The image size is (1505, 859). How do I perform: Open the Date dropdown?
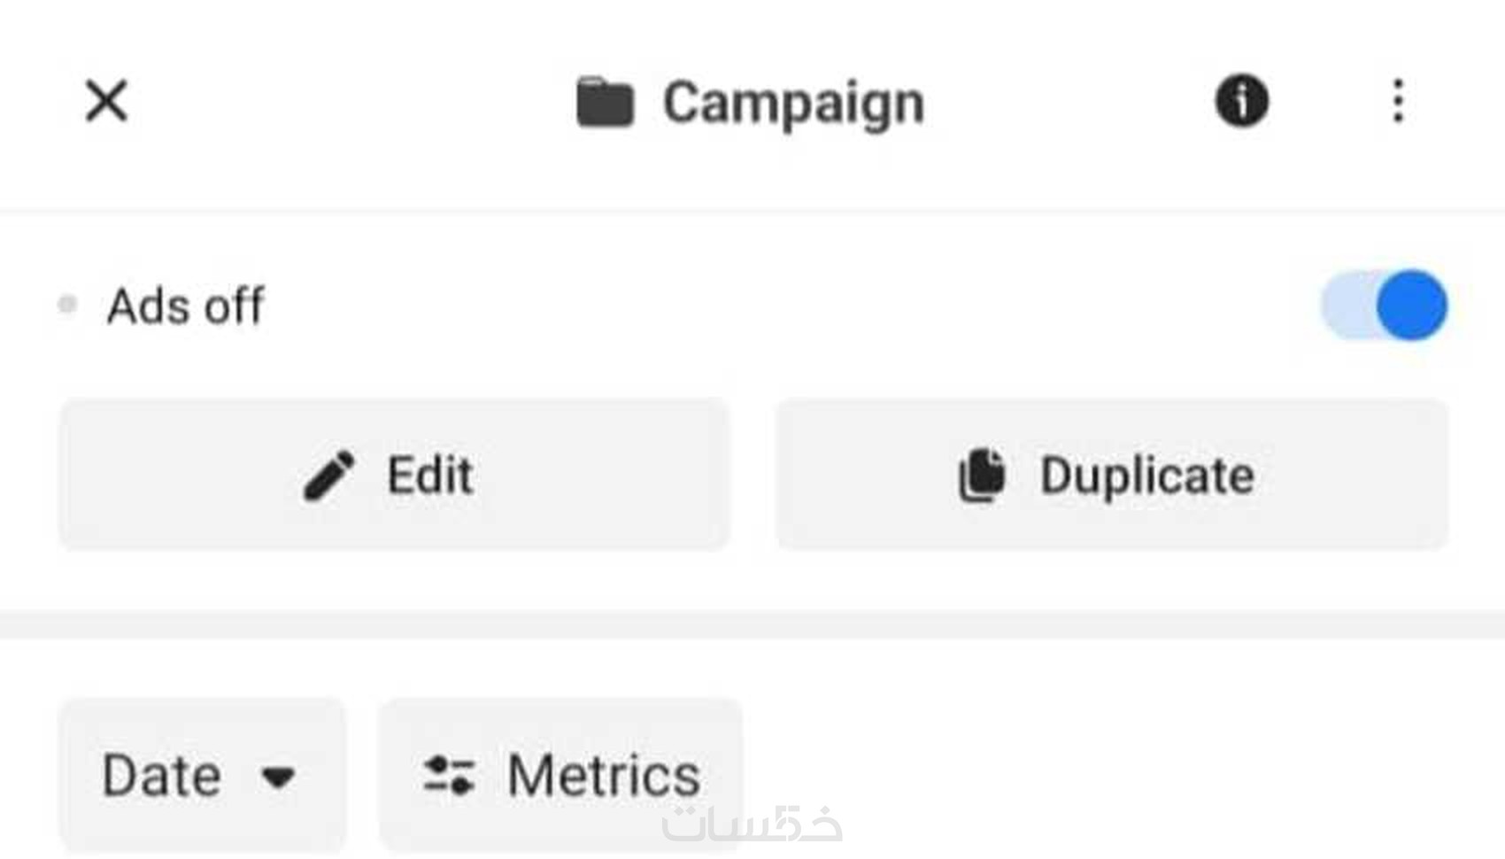pos(202,776)
